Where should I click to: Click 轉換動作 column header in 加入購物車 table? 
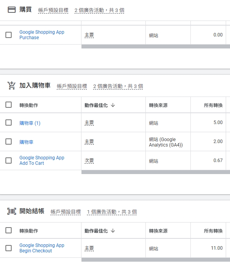click(x=29, y=105)
